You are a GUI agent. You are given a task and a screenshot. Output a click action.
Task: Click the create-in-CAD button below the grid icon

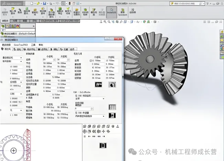click(112, 115)
